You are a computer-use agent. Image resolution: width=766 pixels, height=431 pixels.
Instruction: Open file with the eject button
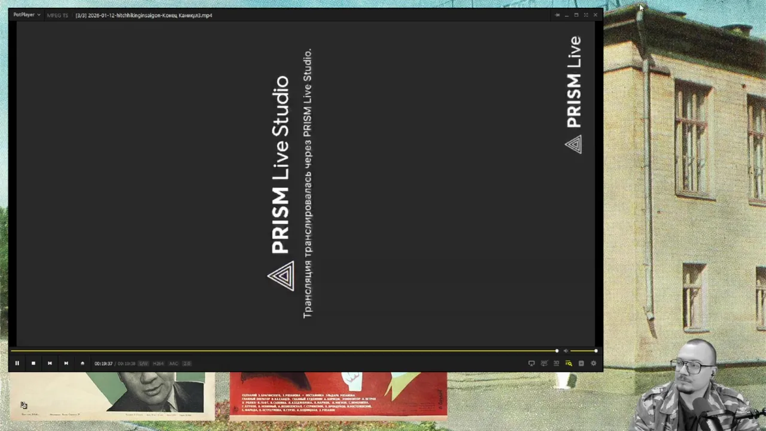(x=83, y=363)
